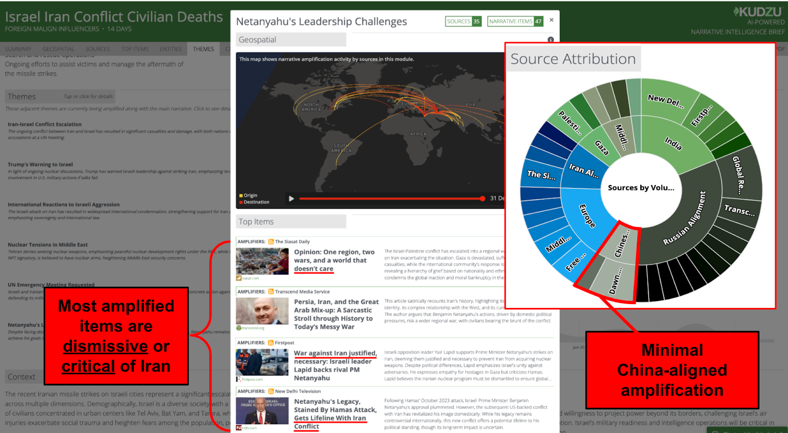This screenshot has width=788, height=433.
Task: Click the Source Attribution panel title
Action: point(573,59)
